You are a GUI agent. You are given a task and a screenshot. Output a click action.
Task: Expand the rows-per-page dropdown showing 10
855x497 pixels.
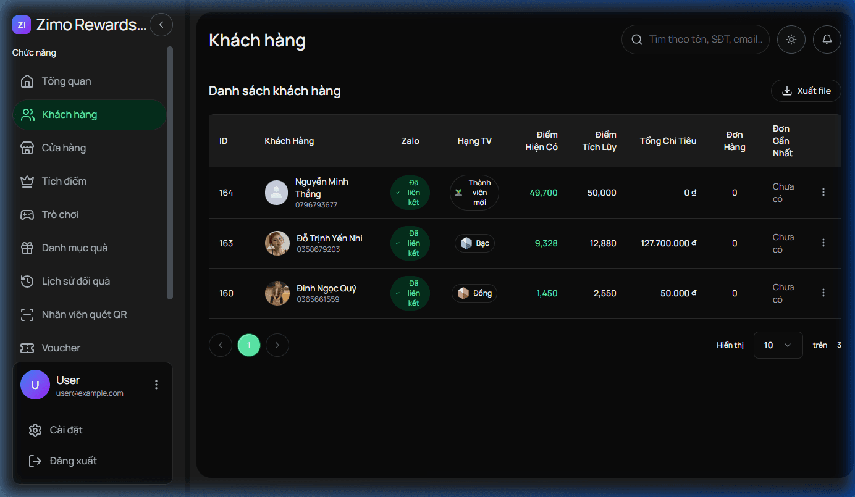click(778, 345)
